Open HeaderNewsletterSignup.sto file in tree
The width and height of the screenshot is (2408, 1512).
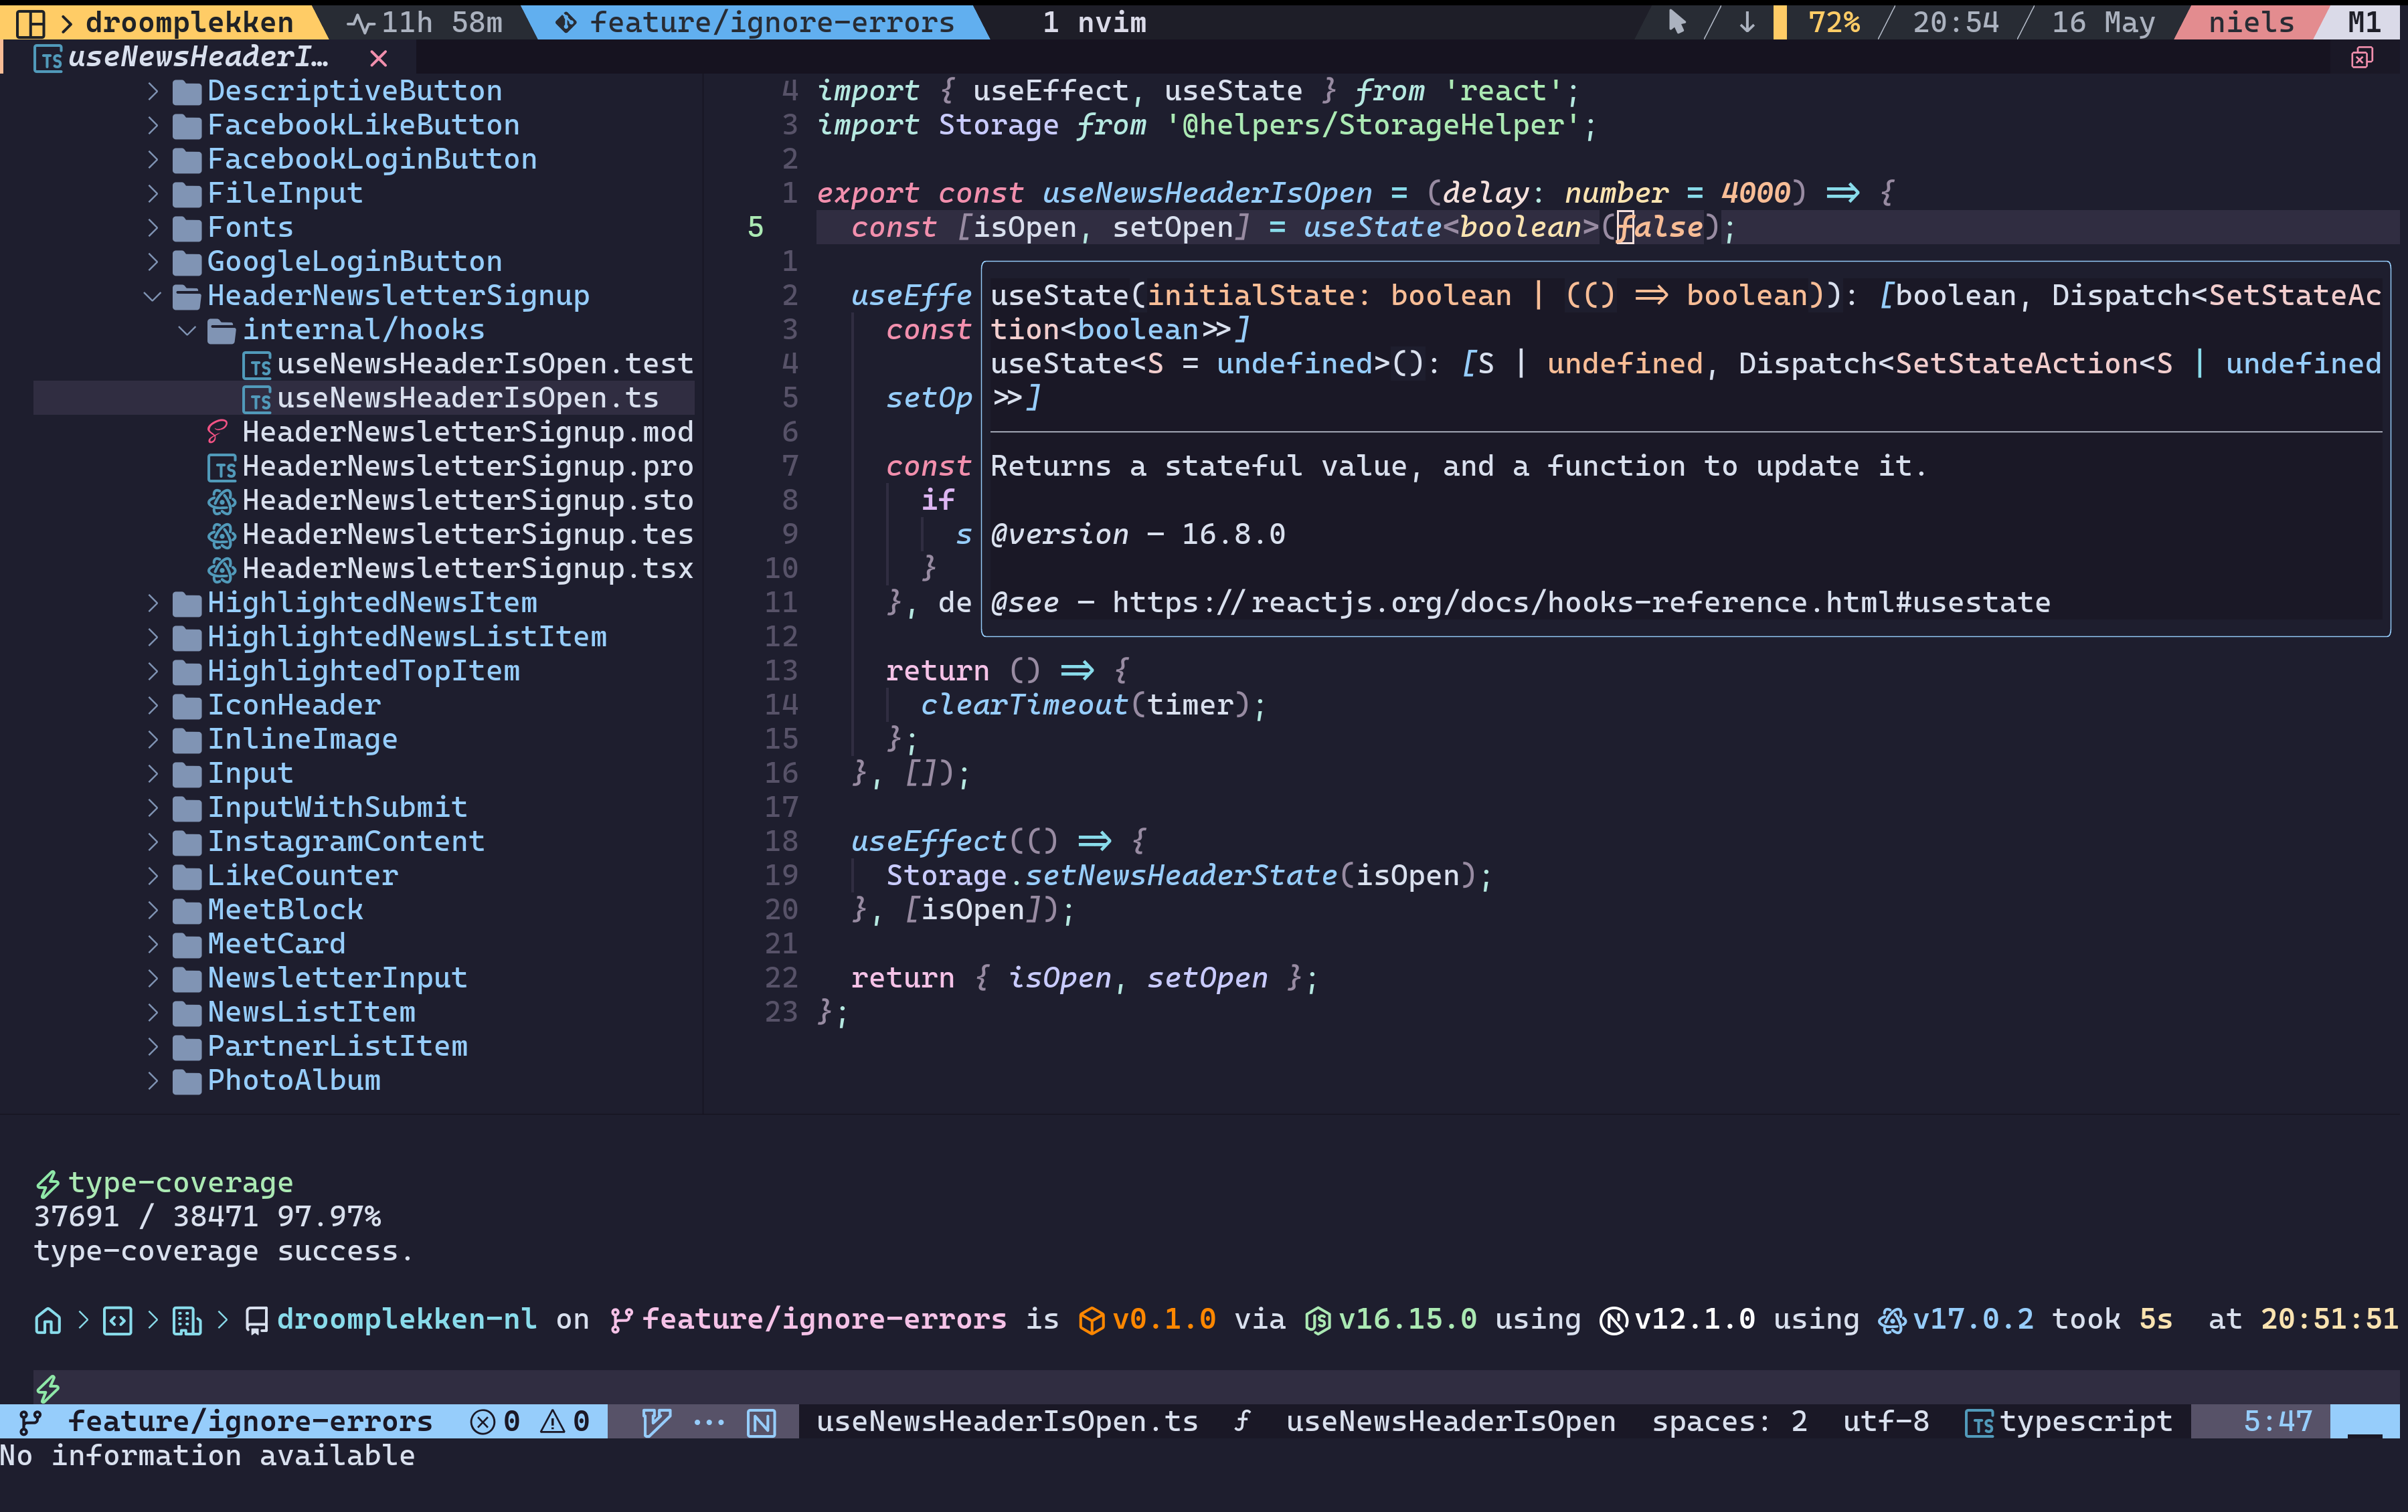(x=467, y=500)
